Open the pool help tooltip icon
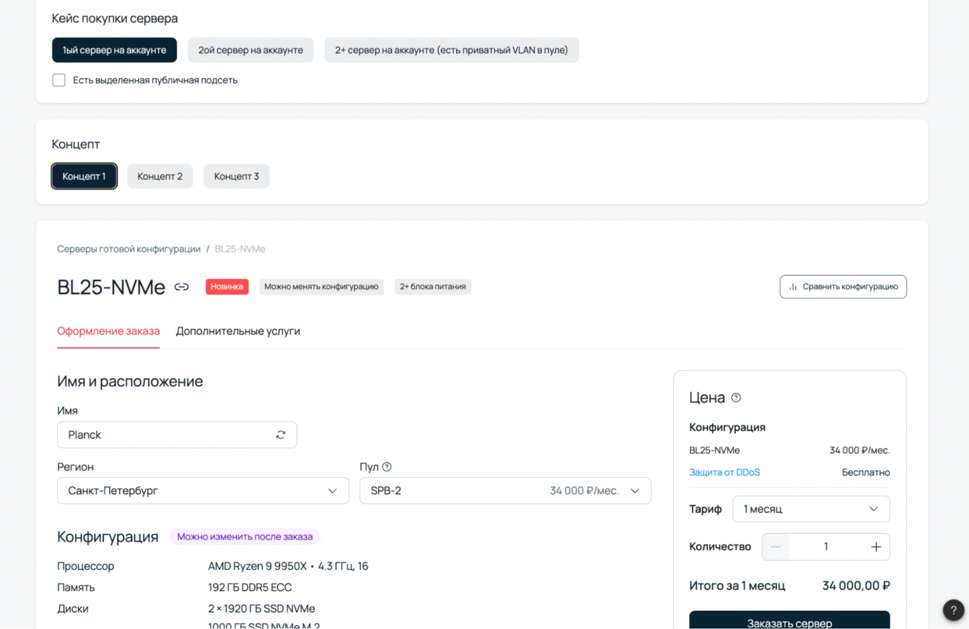 [x=387, y=467]
